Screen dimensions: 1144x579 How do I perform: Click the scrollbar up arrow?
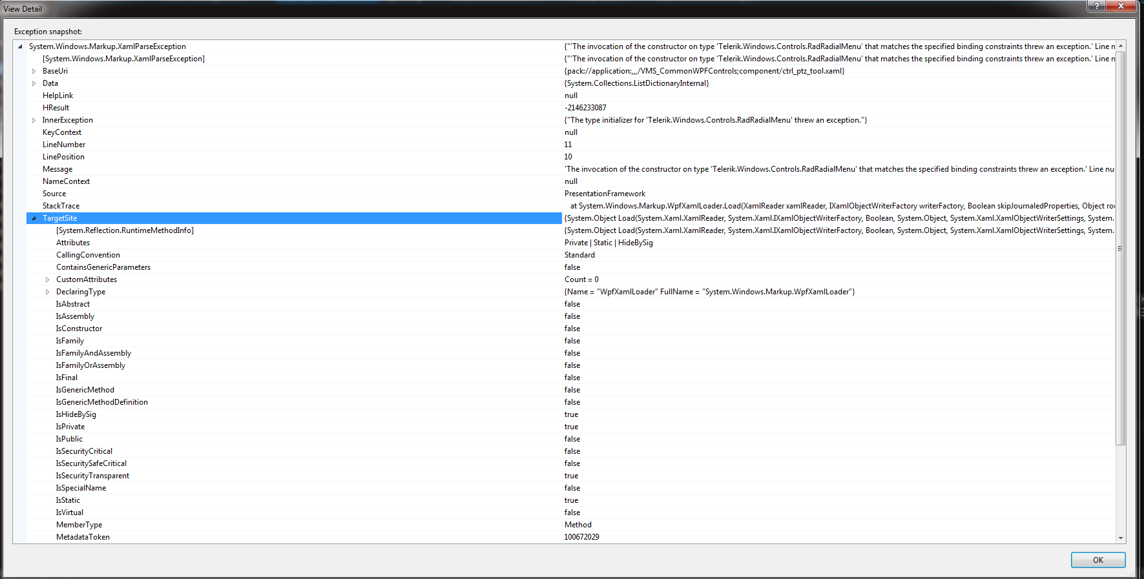pos(1121,46)
